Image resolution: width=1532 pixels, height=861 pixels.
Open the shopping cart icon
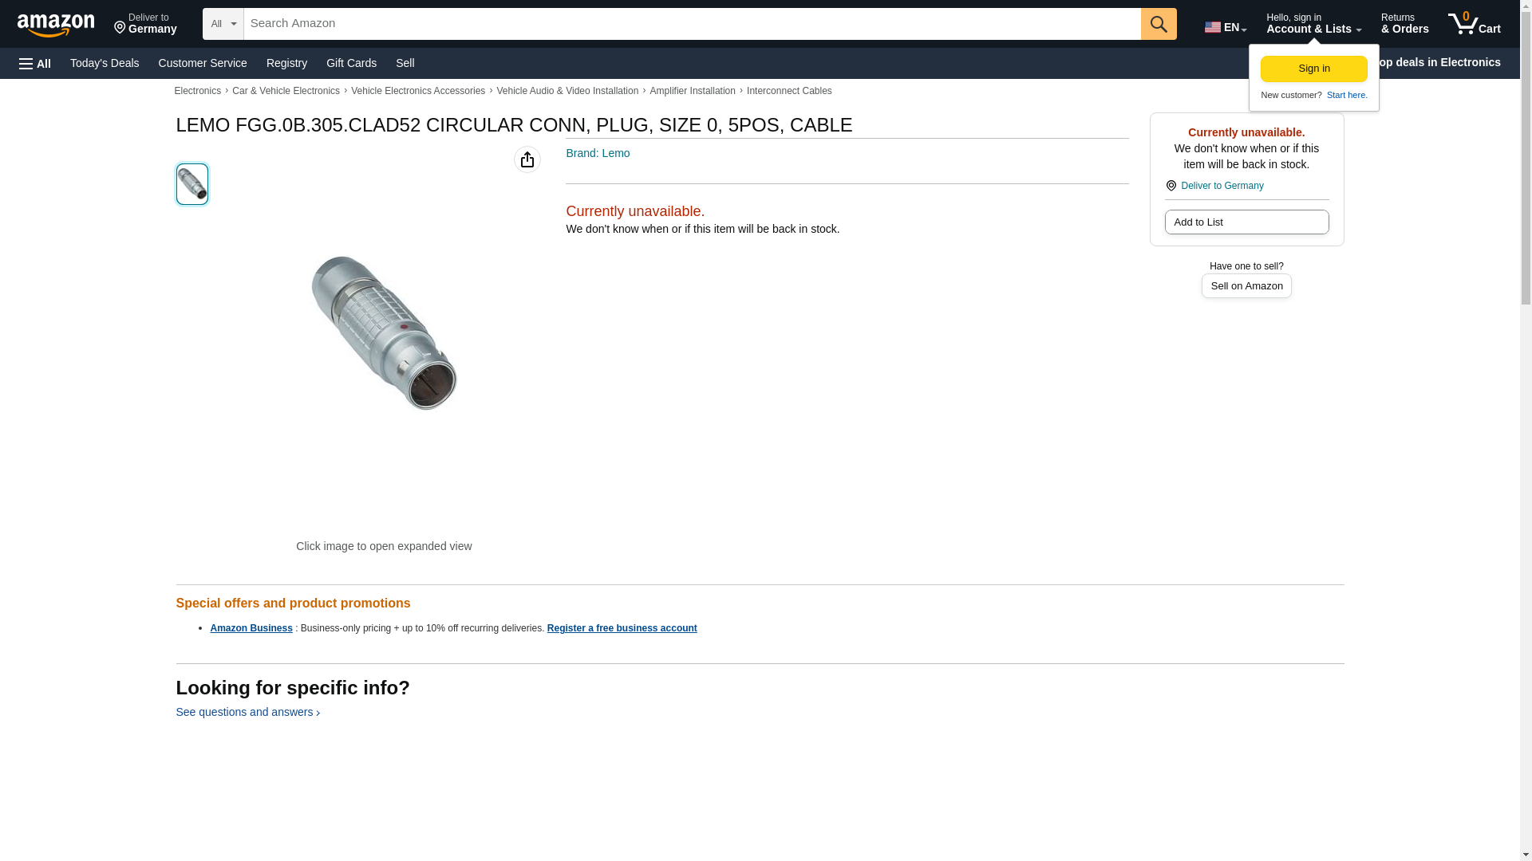pyautogui.click(x=1474, y=24)
